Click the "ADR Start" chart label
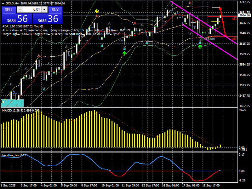This screenshot has height=189, width=252. (x=208, y=39)
